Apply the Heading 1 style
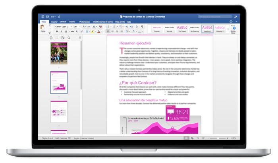The image size is (278, 163). pyautogui.click(x=207, y=29)
